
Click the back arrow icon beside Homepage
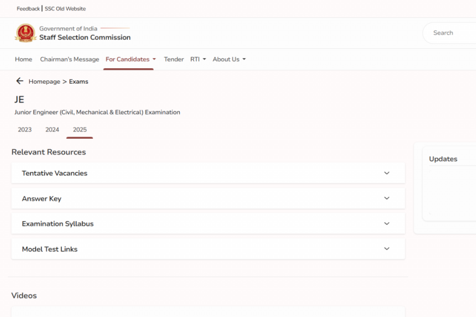[20, 81]
